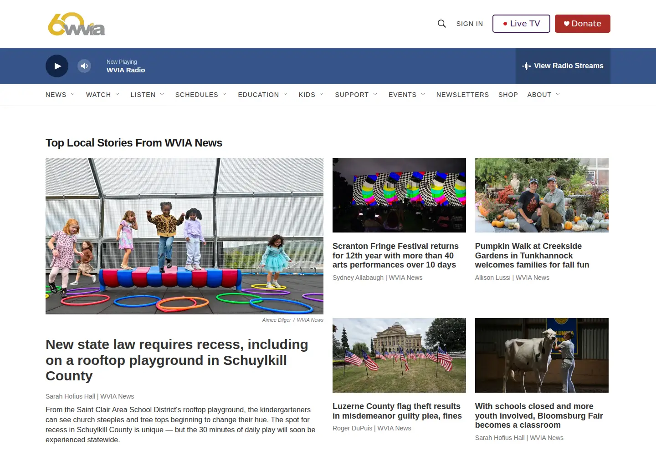
Task: Expand the ABOUT dropdown chevron
Action: coord(558,94)
